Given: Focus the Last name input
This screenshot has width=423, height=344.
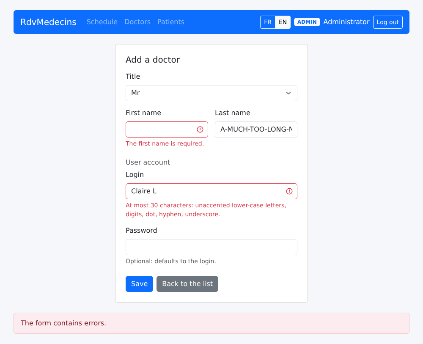Looking at the screenshot, I should pos(256,129).
